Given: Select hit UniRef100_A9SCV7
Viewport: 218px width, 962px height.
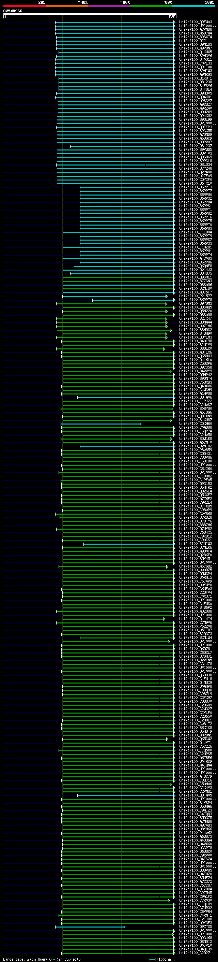Looking at the screenshot, I should [196, 101].
